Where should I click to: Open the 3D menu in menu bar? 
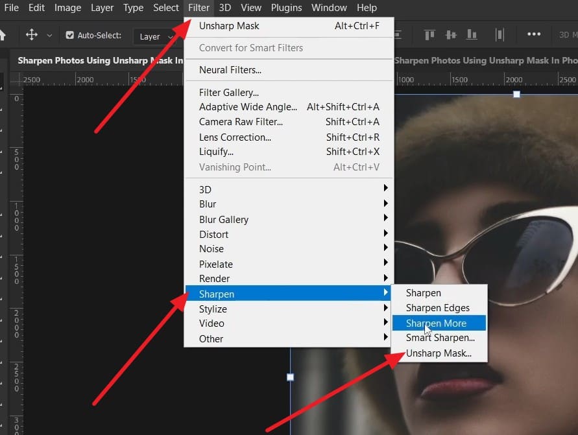[225, 8]
